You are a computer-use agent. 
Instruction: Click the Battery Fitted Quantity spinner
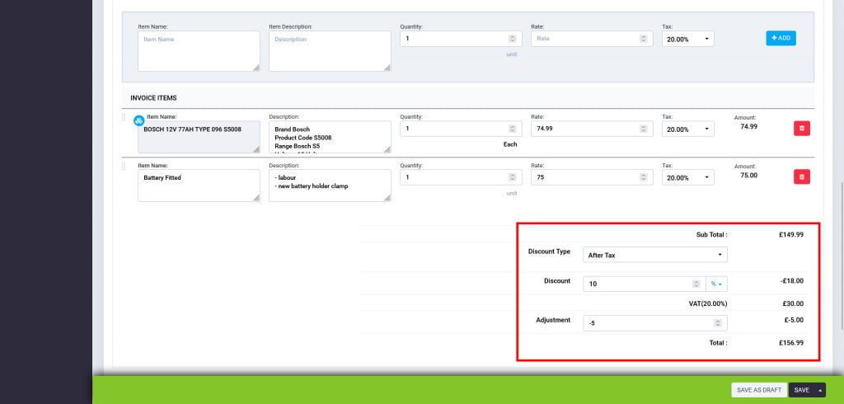(x=513, y=177)
